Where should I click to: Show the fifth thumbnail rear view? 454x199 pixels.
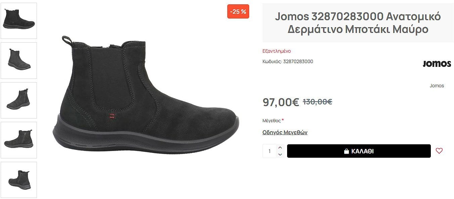click(x=19, y=180)
